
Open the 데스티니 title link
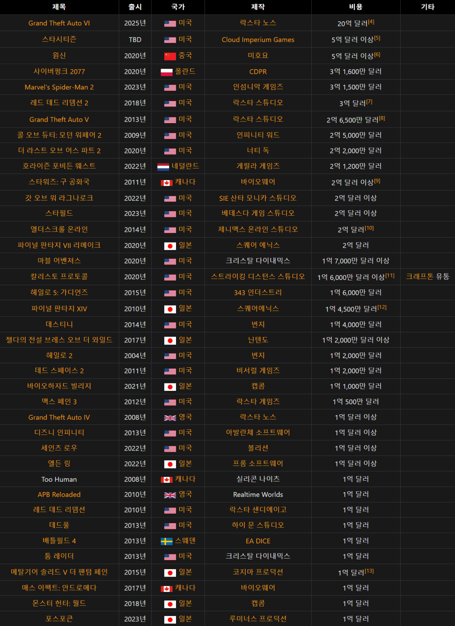(59, 324)
